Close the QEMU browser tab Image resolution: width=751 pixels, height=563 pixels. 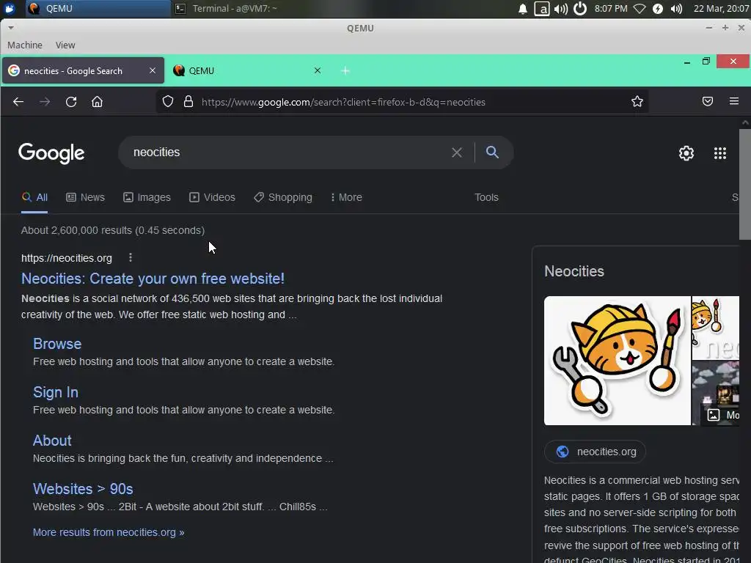pyautogui.click(x=318, y=70)
